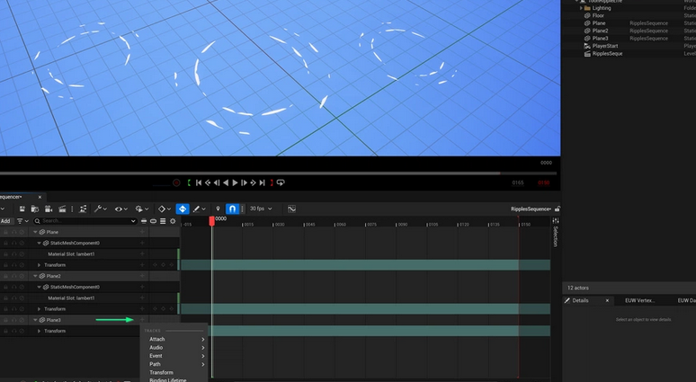Click the red playhead marker on timeline
Image resolution: width=696 pixels, height=382 pixels.
click(x=212, y=219)
